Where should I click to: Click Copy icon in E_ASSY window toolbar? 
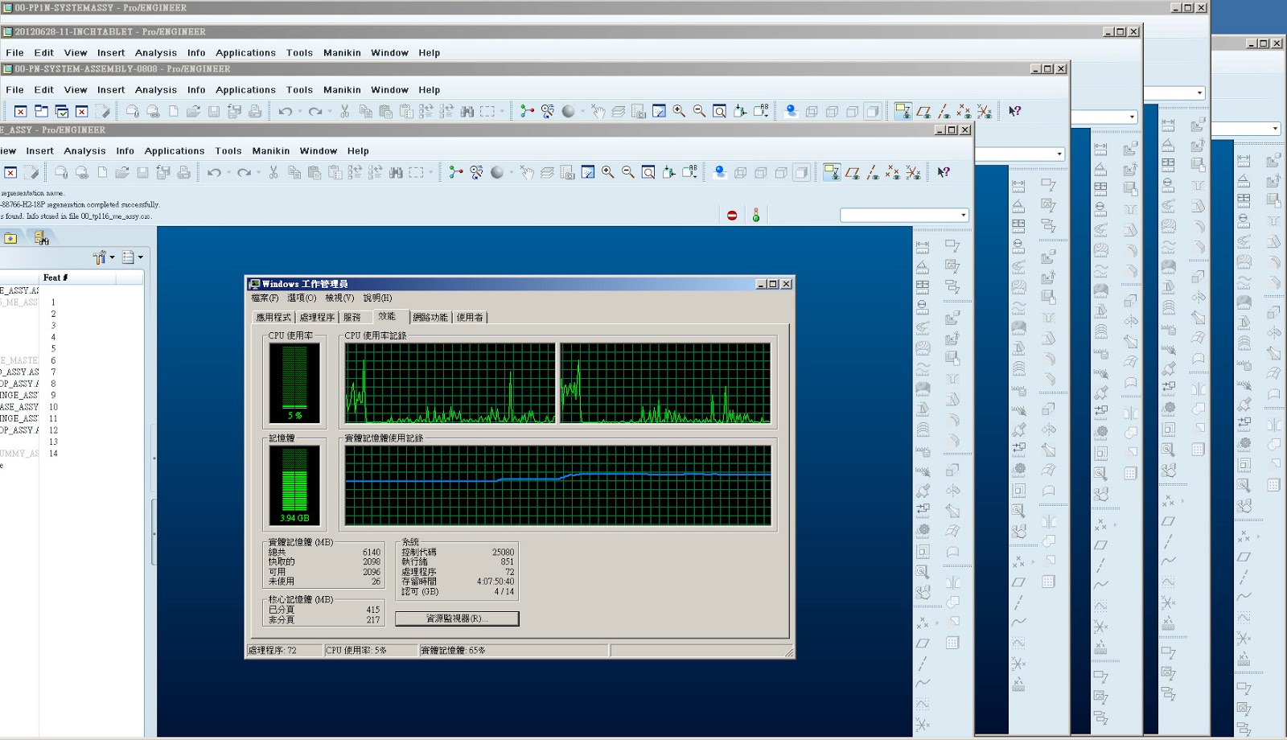point(294,172)
